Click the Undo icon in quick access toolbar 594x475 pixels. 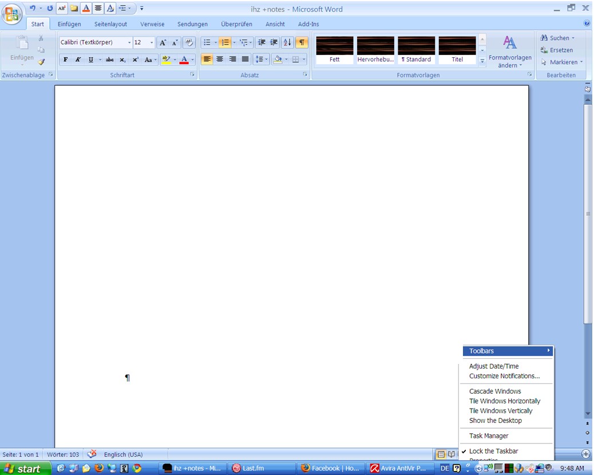tap(33, 8)
